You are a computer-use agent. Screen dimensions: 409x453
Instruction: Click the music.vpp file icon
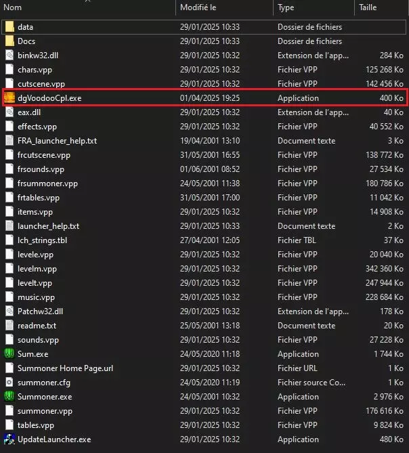pos(9,297)
